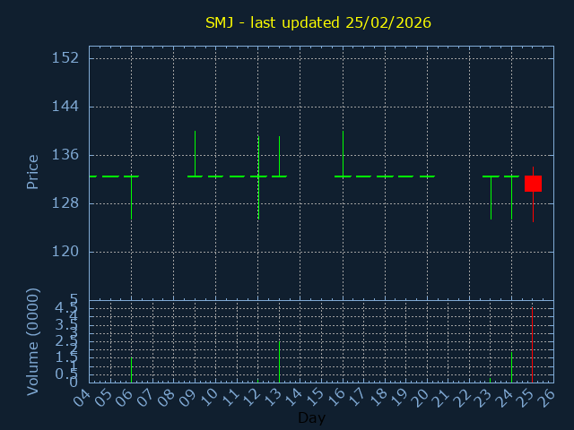Screen dimensions: 574x430
Task: Select the 120 price tick label
Action: [x=66, y=252]
